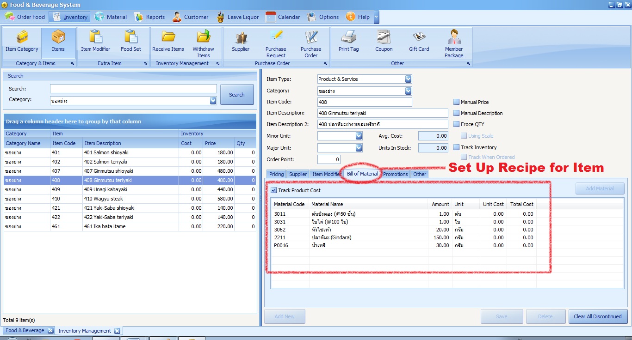Open the Gift Card icon
Image resolution: width=632 pixels, height=340 pixels.
point(419,42)
